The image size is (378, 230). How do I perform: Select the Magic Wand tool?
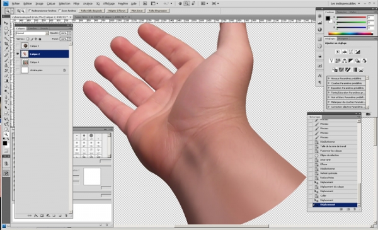pos(6,38)
